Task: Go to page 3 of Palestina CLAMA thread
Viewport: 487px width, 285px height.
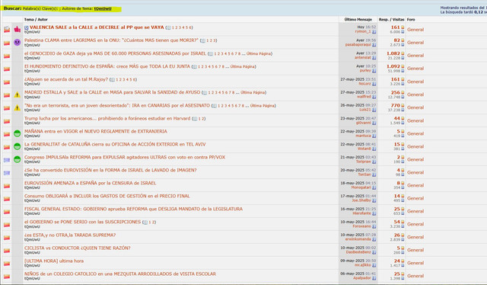Action: click(215, 40)
